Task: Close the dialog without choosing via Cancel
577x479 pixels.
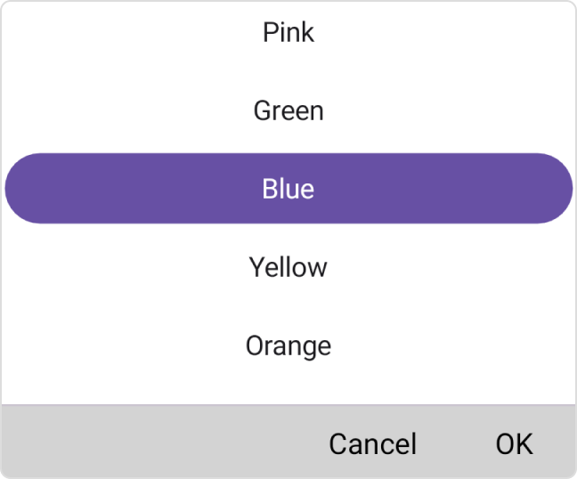Action: (372, 443)
